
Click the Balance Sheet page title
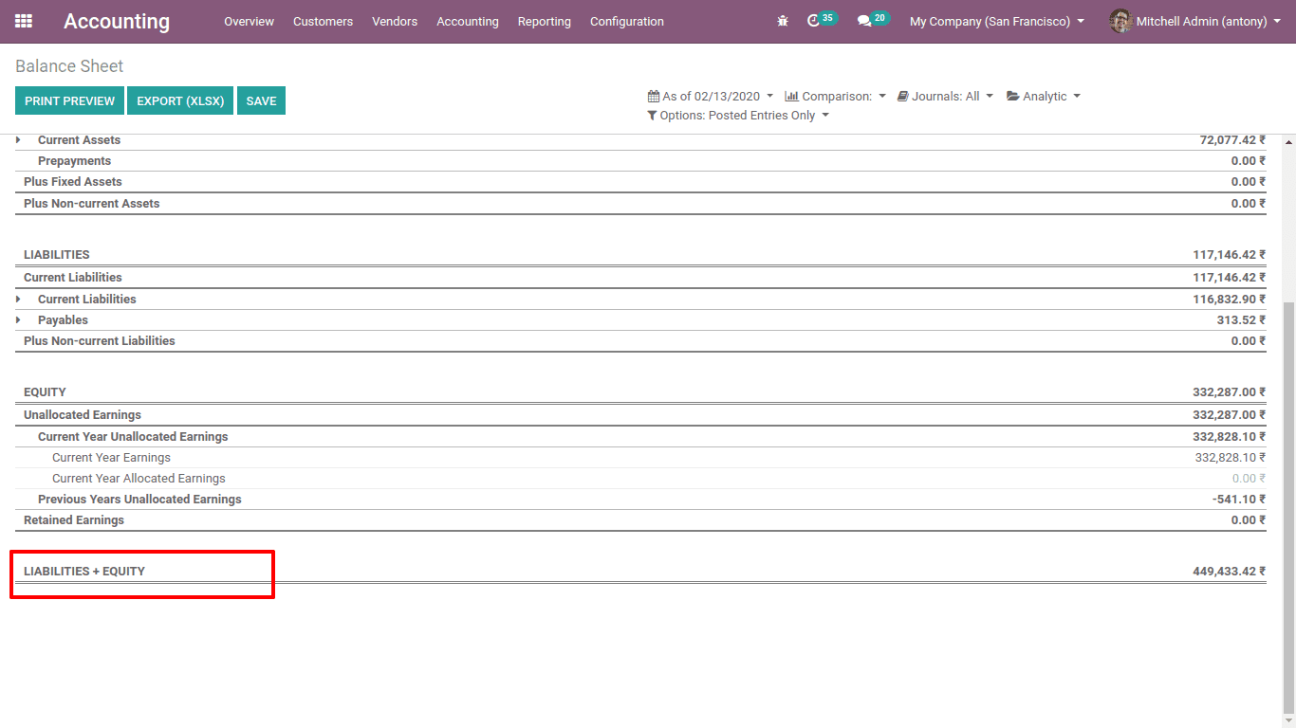coord(69,66)
